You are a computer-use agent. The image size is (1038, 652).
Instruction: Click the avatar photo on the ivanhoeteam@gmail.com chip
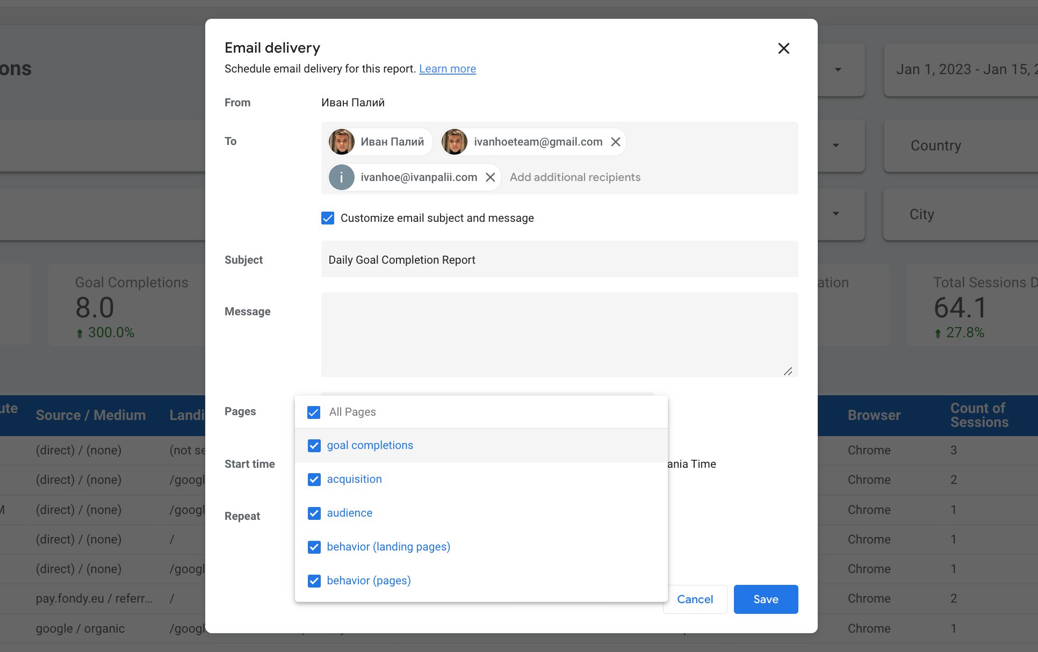pyautogui.click(x=454, y=141)
